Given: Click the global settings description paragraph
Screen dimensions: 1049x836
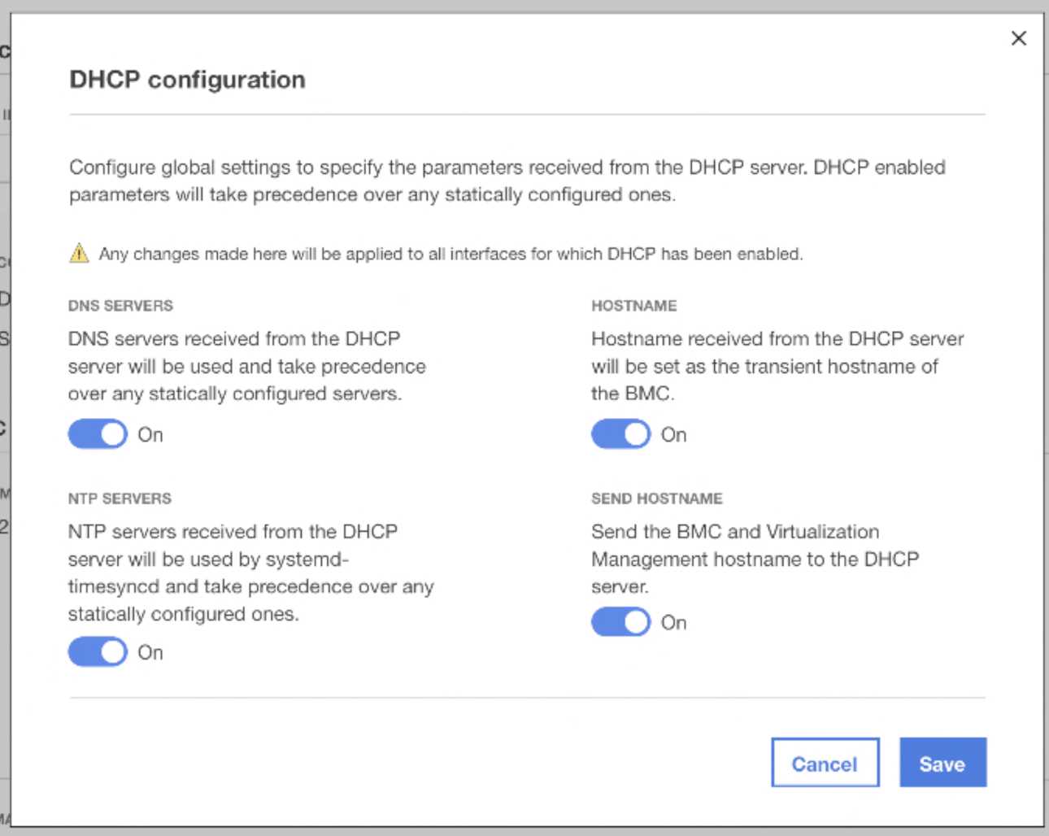Looking at the screenshot, I should point(504,181).
